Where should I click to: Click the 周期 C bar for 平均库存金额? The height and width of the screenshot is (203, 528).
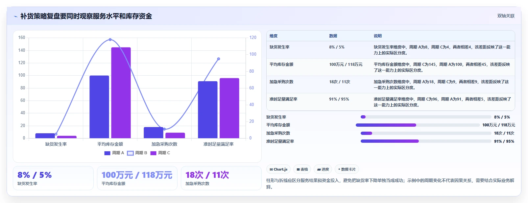(121, 93)
